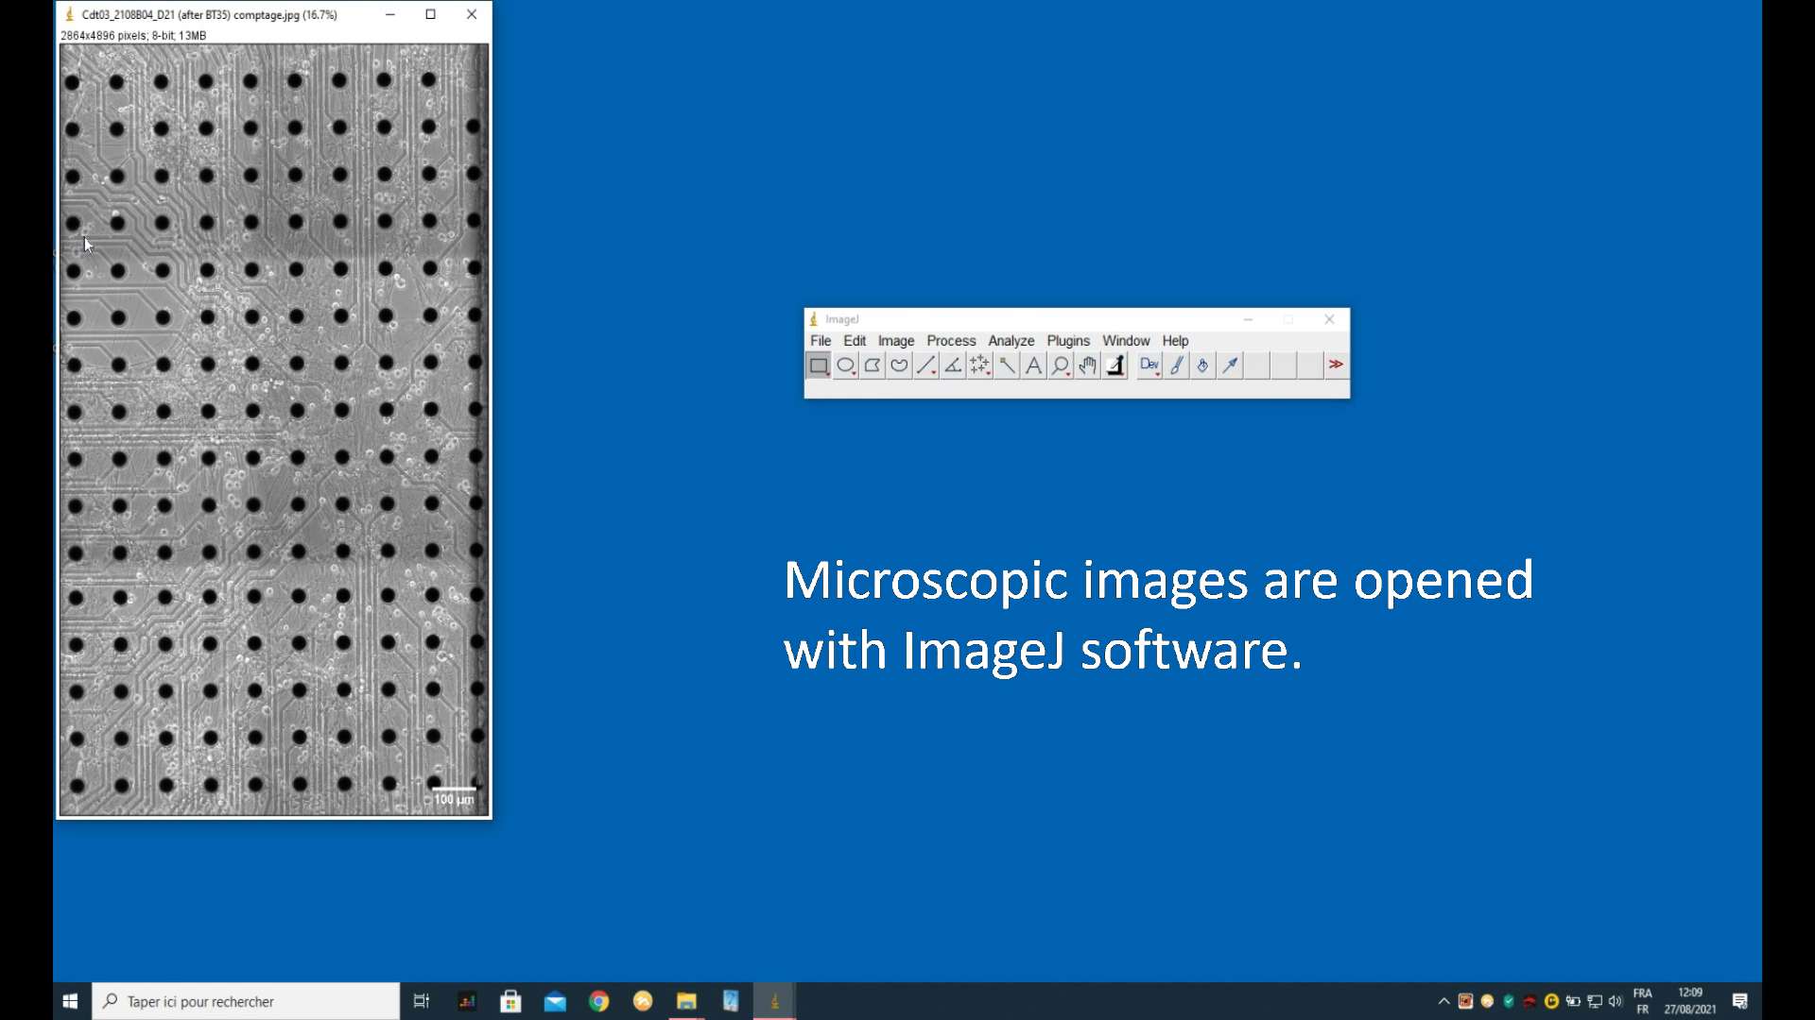
Task: Pick the Polygon selection tool
Action: (x=873, y=365)
